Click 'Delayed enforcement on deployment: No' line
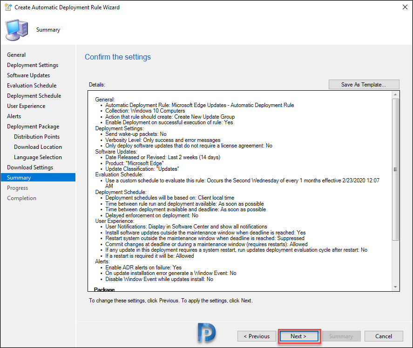This screenshot has height=348, width=413. click(152, 215)
